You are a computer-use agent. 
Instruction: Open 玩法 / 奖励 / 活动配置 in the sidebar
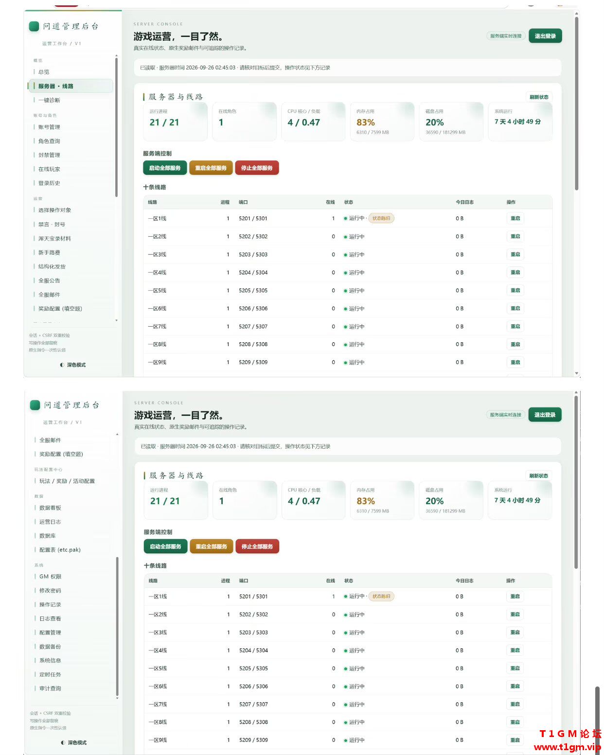(67, 481)
